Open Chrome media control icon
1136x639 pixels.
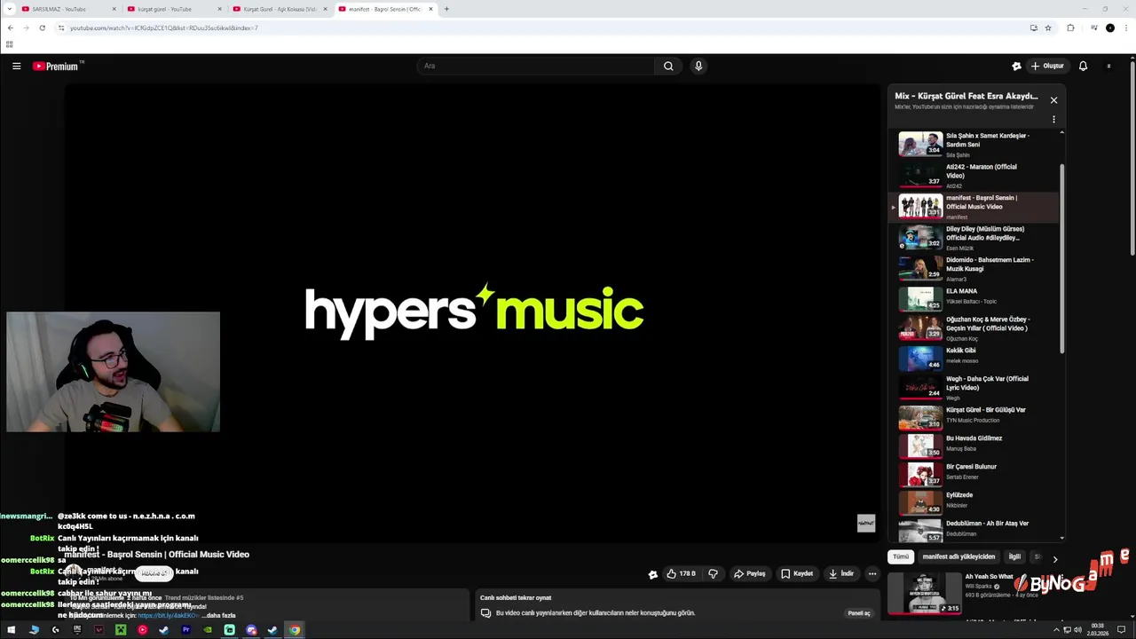[1093, 28]
